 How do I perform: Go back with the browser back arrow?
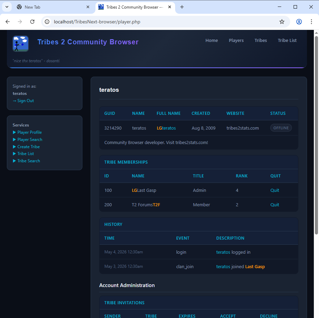8,22
